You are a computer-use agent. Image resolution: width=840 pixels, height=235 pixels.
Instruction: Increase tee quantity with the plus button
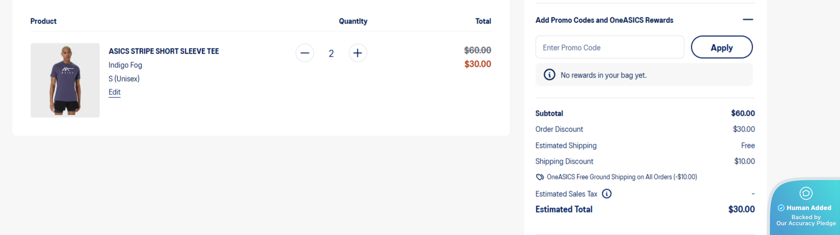(358, 53)
